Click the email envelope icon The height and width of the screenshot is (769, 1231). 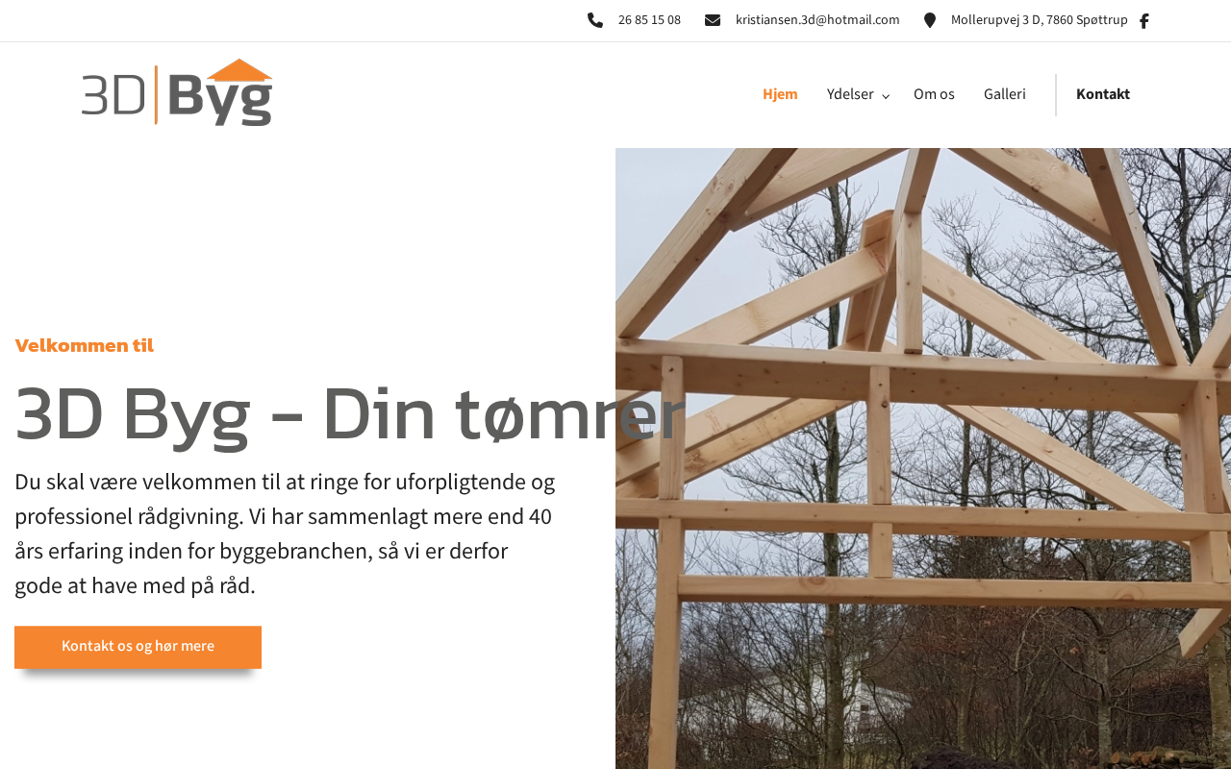point(713,20)
